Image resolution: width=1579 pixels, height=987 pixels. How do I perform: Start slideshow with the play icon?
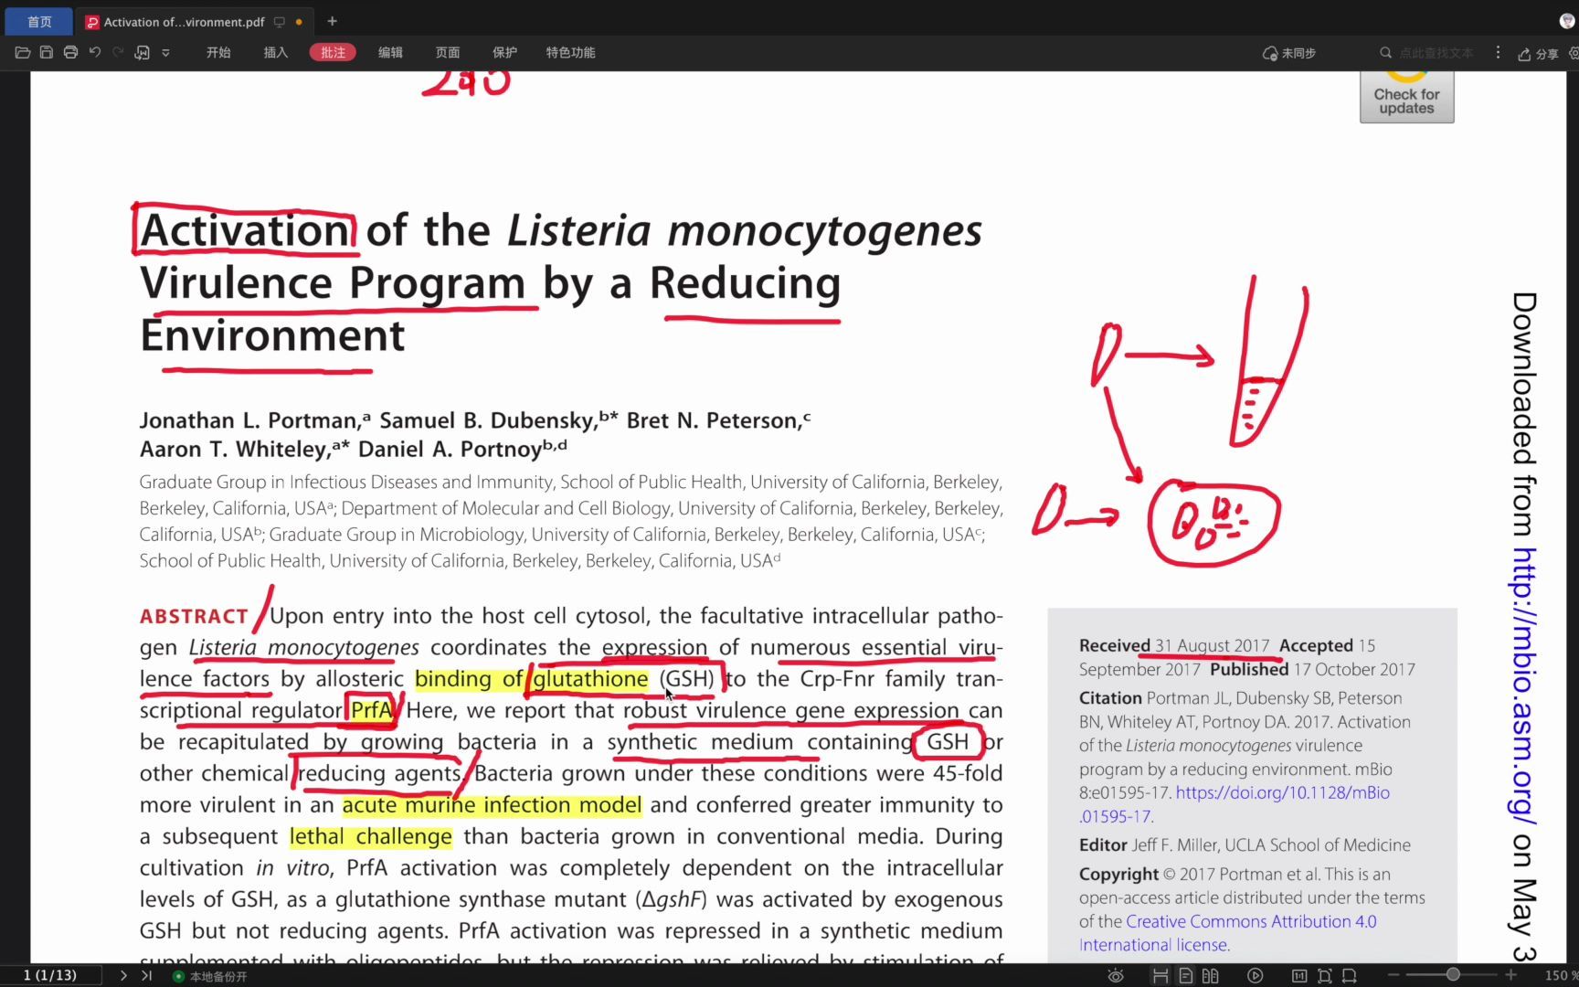coord(1256,976)
